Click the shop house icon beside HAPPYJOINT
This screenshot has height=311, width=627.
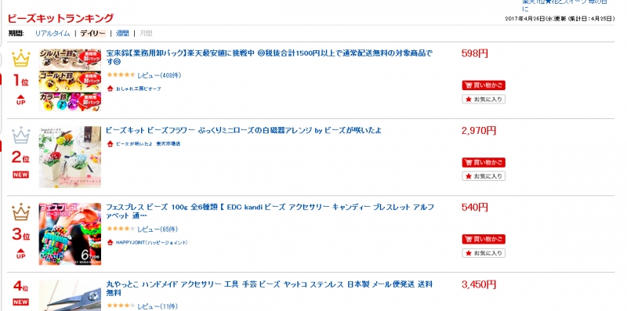click(110, 242)
